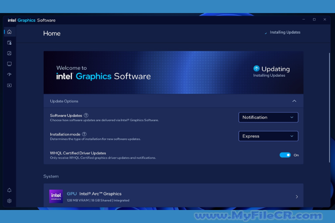Open the Performance gauge icon in the sidebar
Viewport: 335px width, 223px height.
point(9,74)
